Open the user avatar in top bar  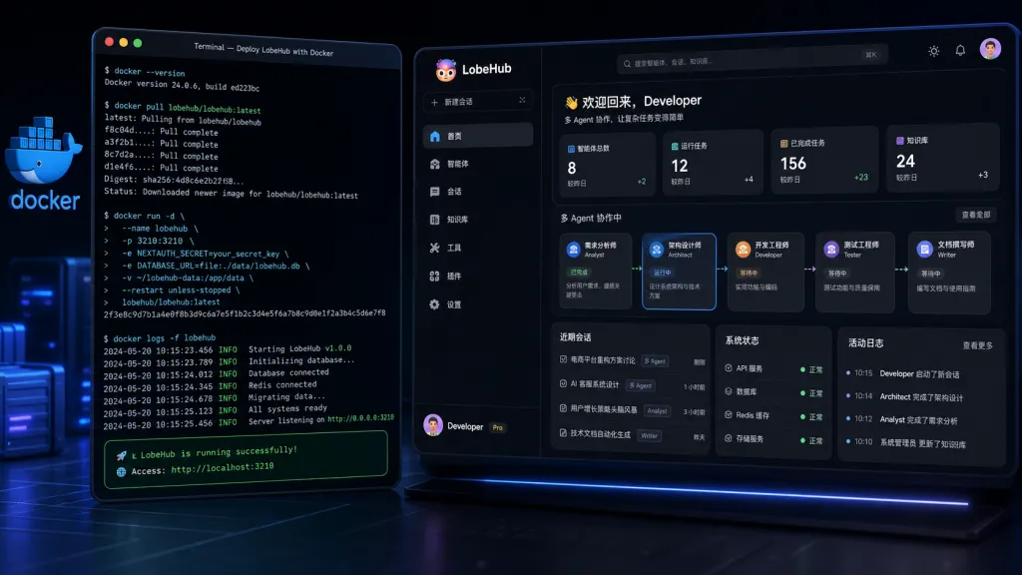pyautogui.click(x=990, y=49)
